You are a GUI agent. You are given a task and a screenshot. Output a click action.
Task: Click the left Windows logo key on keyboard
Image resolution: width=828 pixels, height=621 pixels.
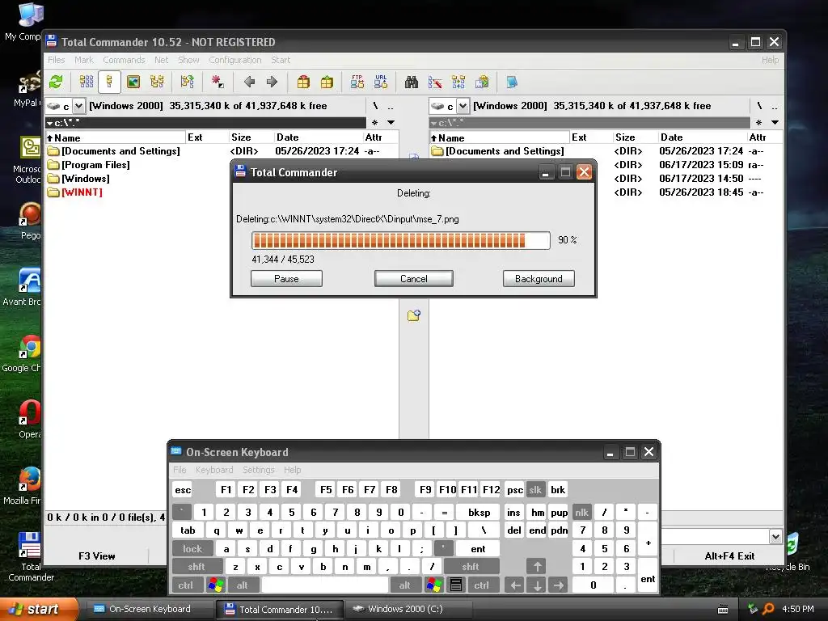pos(216,585)
